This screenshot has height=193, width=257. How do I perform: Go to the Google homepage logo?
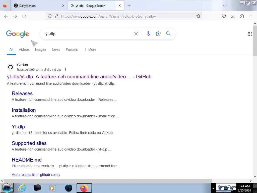pos(17,34)
